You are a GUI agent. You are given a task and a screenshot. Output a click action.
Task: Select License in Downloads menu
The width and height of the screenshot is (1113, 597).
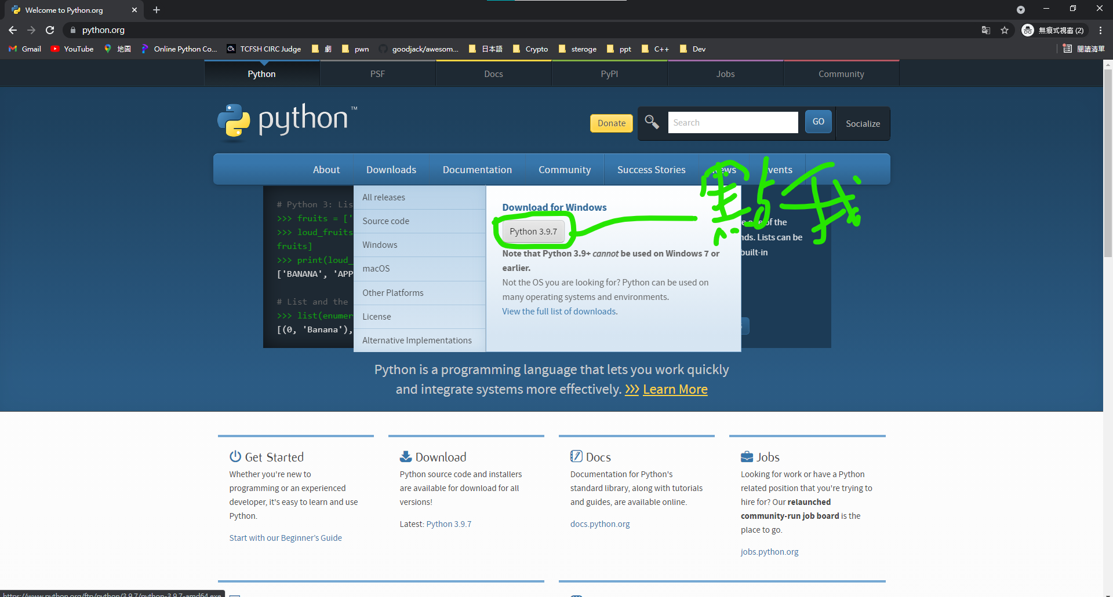point(420,317)
